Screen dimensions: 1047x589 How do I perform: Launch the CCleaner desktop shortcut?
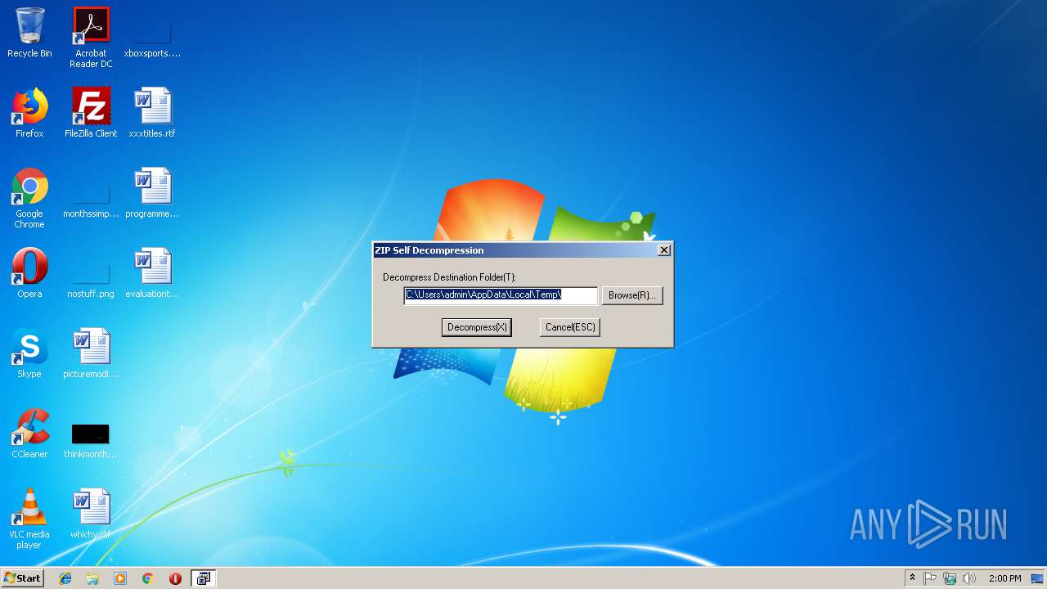coord(29,434)
